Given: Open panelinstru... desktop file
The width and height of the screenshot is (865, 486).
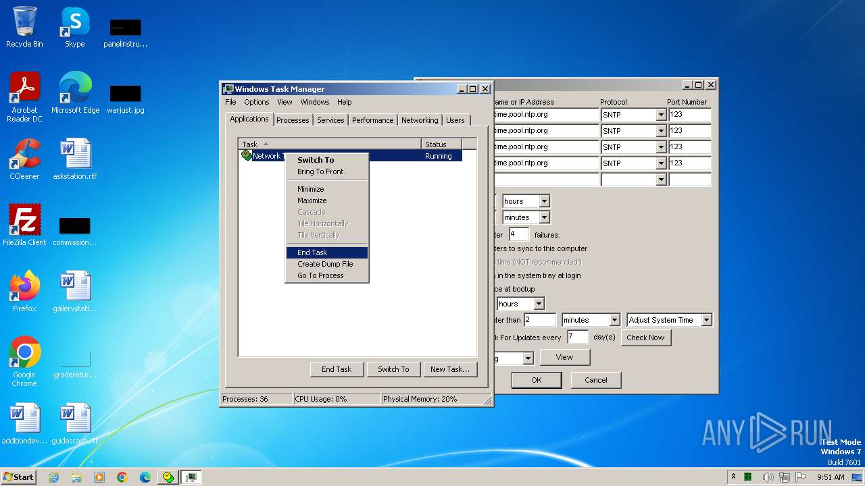Looking at the screenshot, I should pyautogui.click(x=125, y=32).
